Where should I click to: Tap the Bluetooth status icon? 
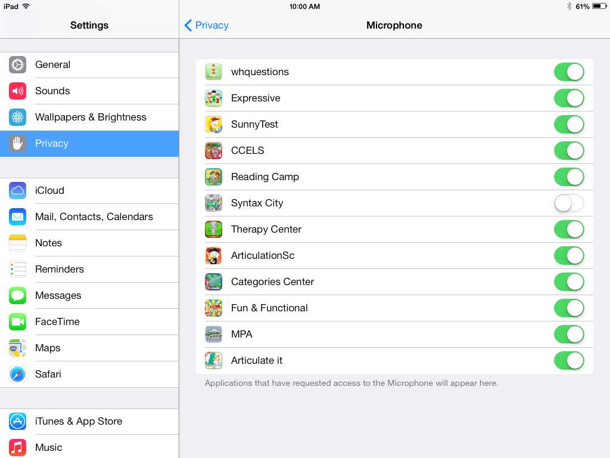569,6
